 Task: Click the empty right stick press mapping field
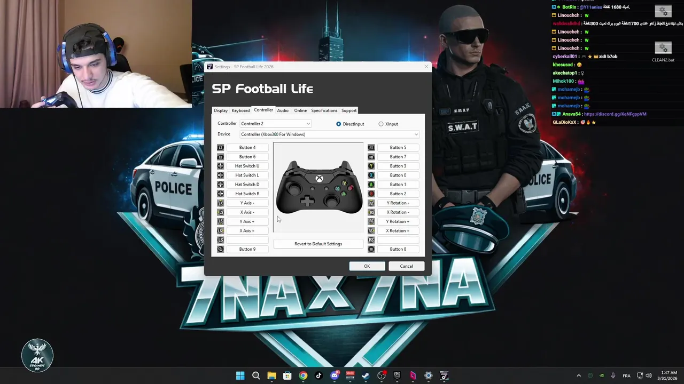tap(398, 240)
